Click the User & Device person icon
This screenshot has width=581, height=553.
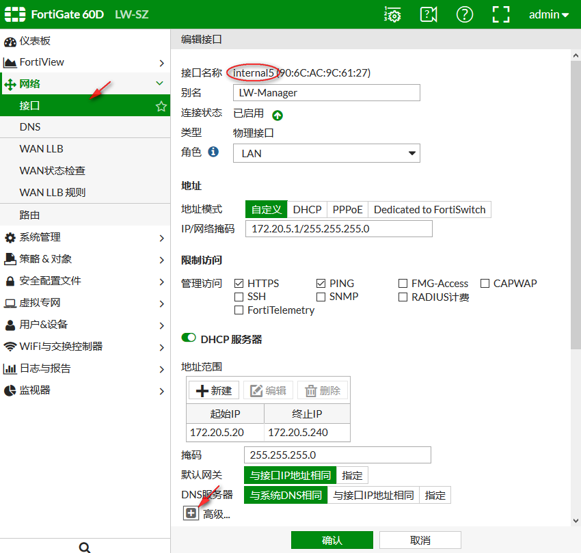coord(10,325)
